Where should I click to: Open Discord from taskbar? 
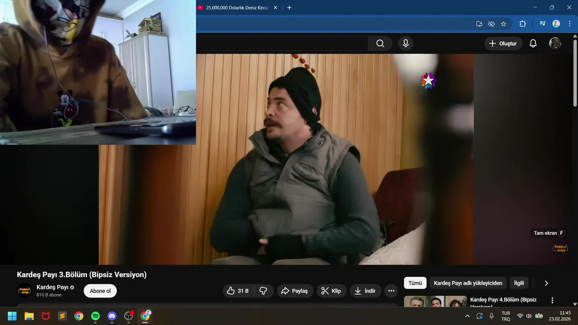click(x=112, y=316)
